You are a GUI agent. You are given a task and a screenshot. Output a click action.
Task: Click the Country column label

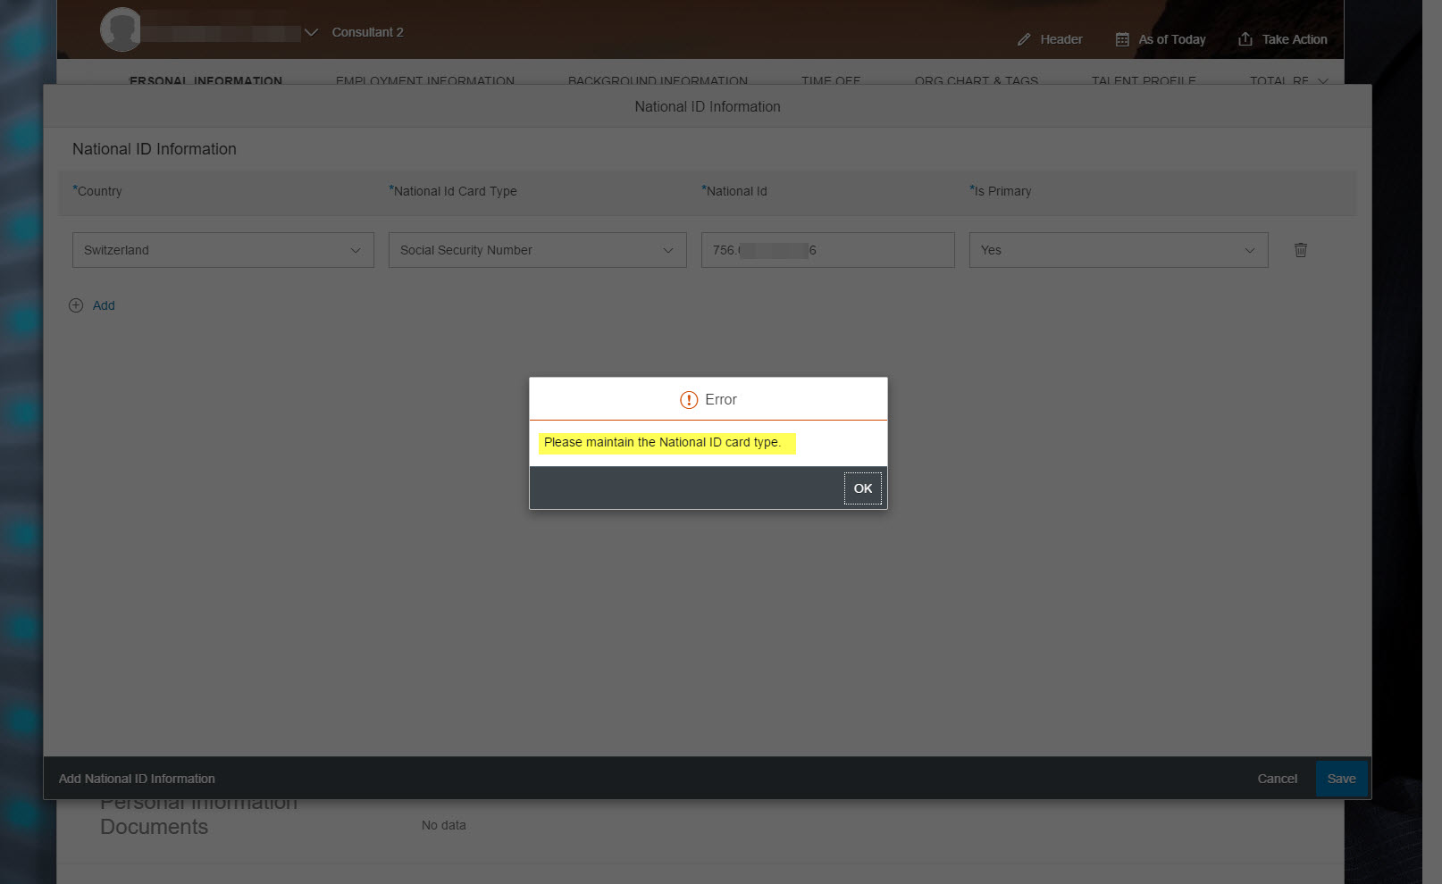(x=98, y=191)
